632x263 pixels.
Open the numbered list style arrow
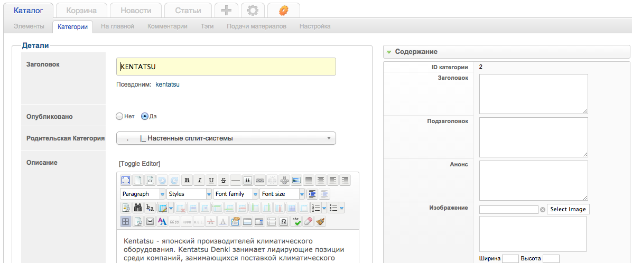(324, 208)
